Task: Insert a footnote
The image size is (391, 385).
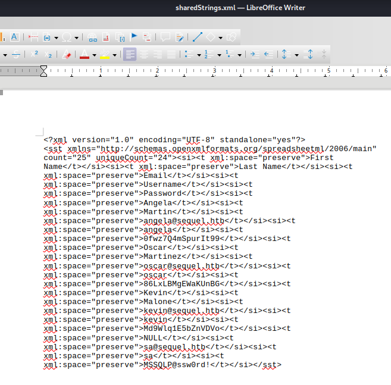Action: (x=106, y=37)
